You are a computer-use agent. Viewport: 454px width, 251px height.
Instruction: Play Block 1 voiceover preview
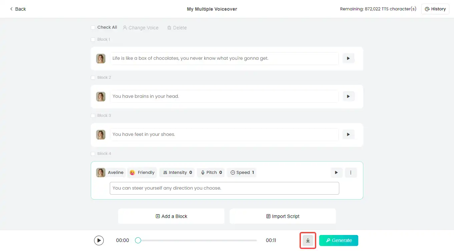[x=348, y=58]
